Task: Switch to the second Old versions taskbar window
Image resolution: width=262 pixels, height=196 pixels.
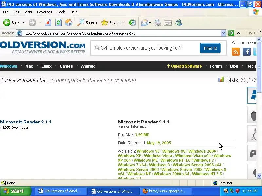Action: click(x=113, y=191)
